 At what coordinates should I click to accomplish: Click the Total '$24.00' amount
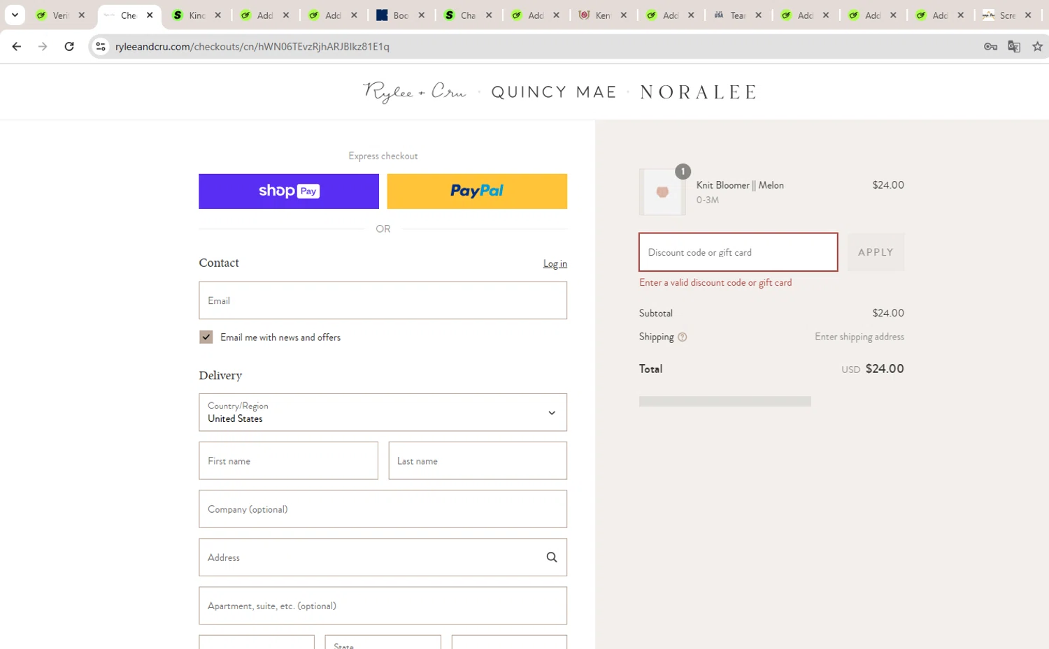[x=885, y=368]
